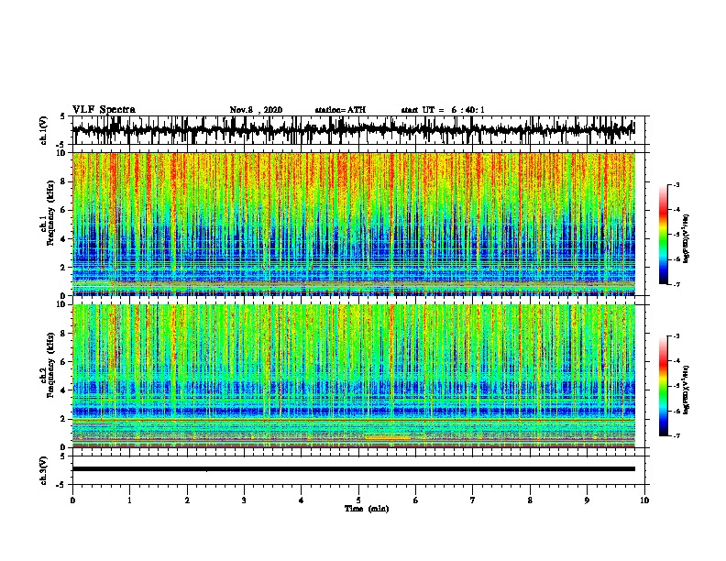Click the "8" kHz tick on ch.1 frequency axis

(x=64, y=181)
